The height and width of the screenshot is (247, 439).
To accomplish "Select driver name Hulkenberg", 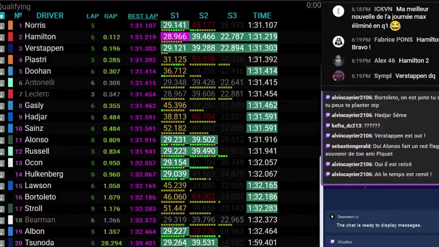I will point(44,174).
